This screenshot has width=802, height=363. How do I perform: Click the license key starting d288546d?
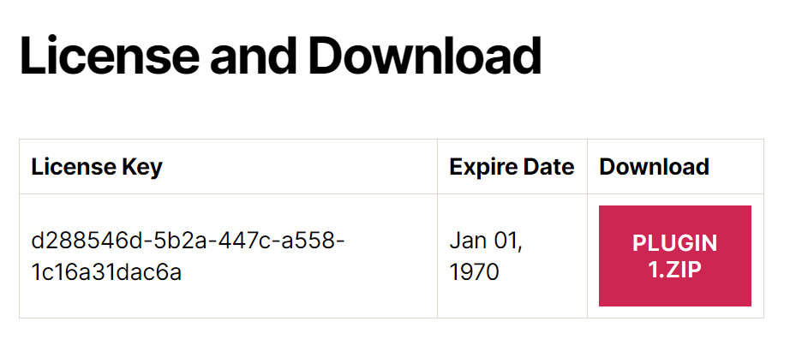[x=188, y=256]
